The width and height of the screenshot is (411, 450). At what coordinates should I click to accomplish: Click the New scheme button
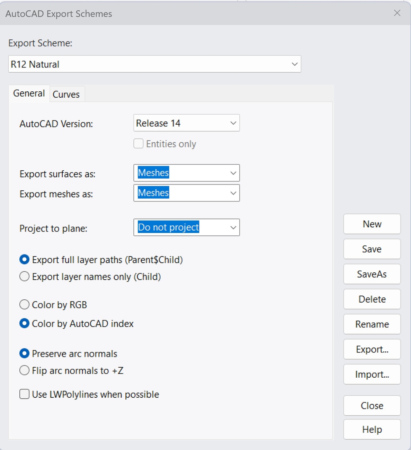372,224
